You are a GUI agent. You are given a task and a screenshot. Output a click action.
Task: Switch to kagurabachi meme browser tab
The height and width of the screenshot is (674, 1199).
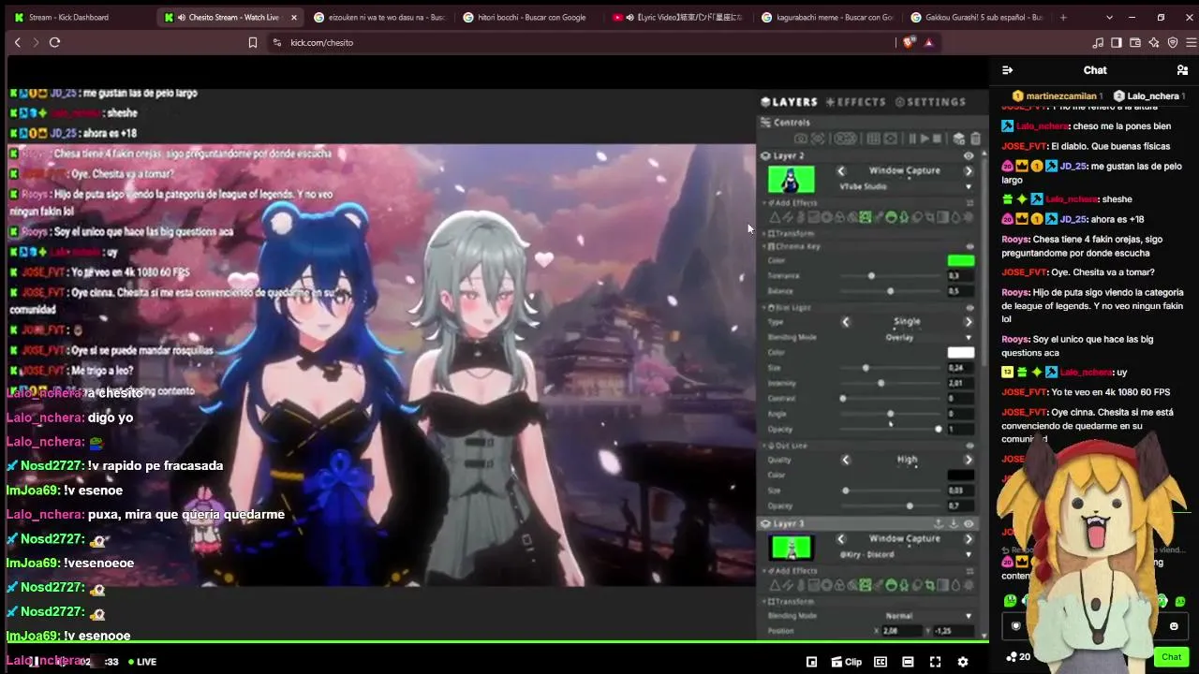pyautogui.click(x=827, y=17)
